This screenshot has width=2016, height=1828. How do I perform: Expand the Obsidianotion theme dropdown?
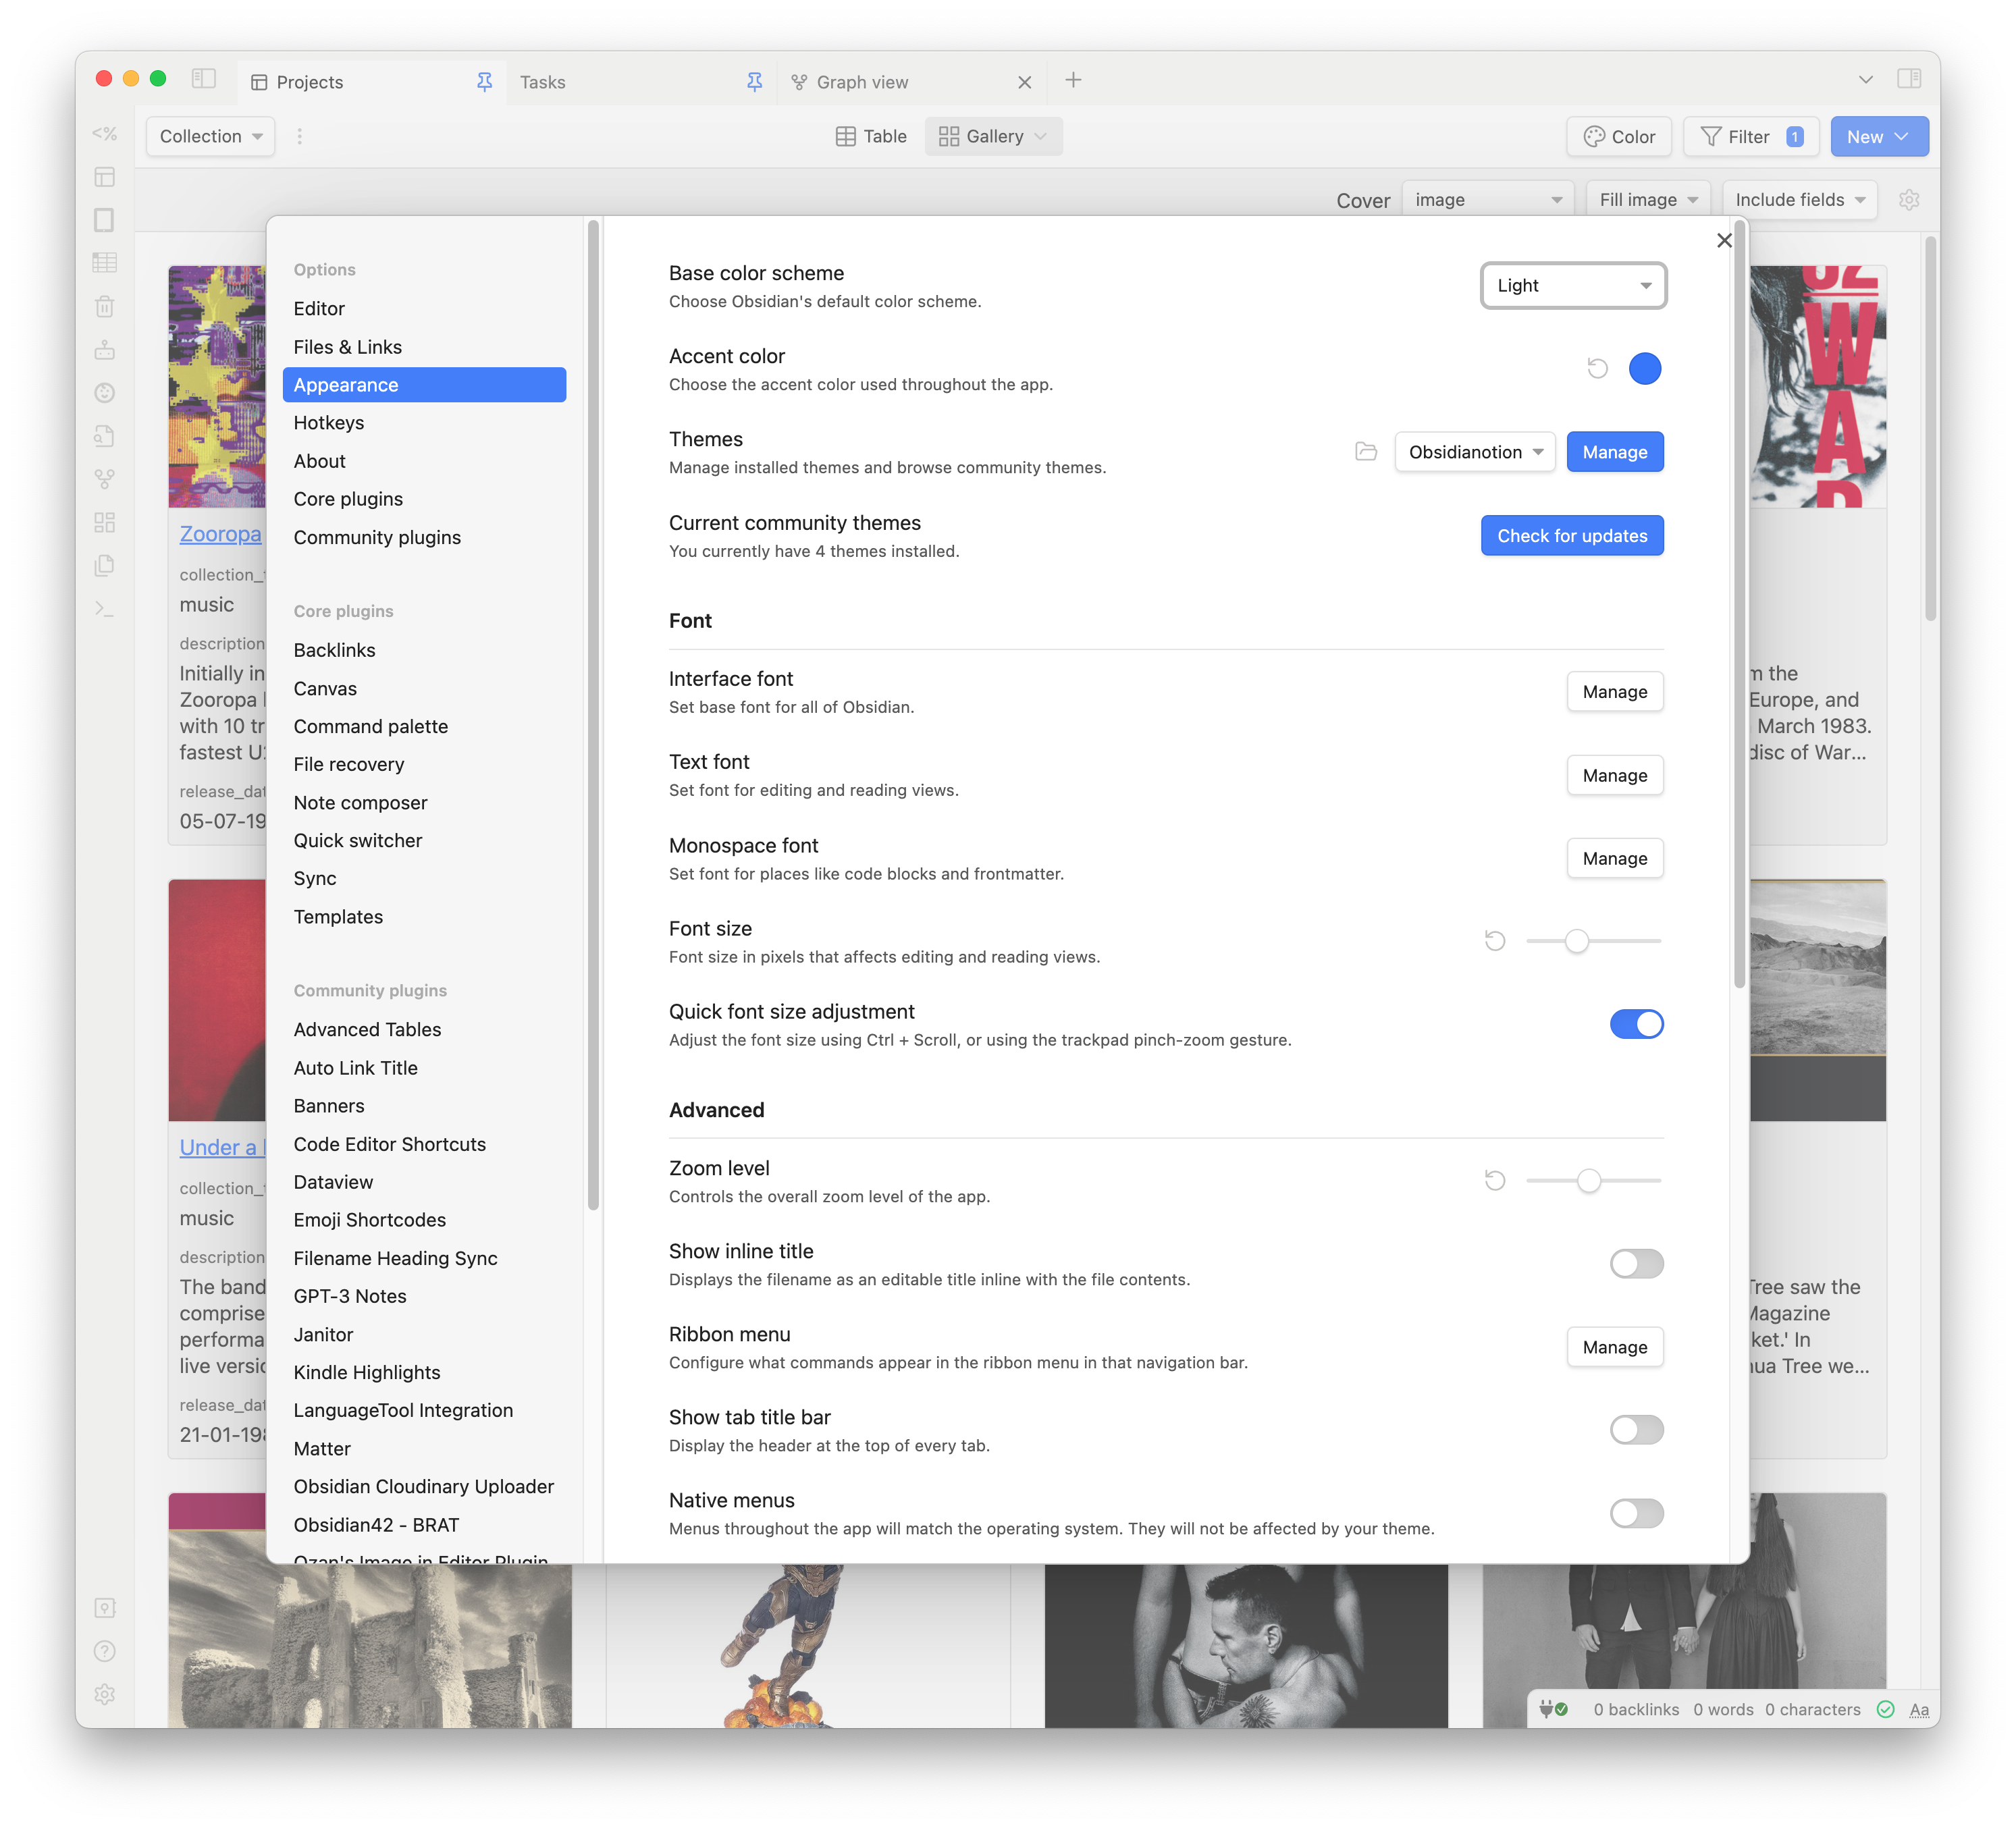1475,452
